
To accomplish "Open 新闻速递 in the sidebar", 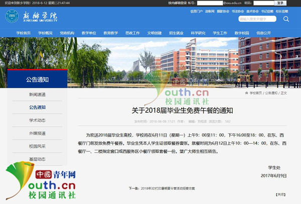I will click(x=37, y=94).
